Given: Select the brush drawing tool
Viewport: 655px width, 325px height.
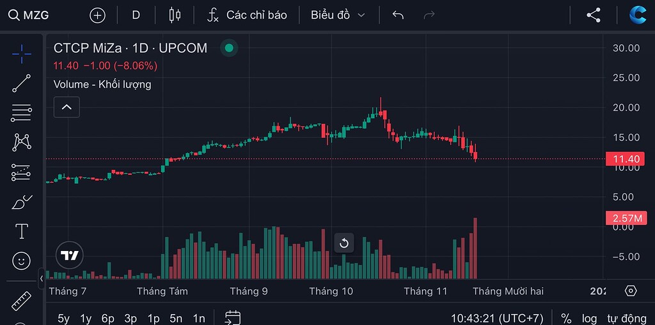Looking at the screenshot, I should 22,202.
